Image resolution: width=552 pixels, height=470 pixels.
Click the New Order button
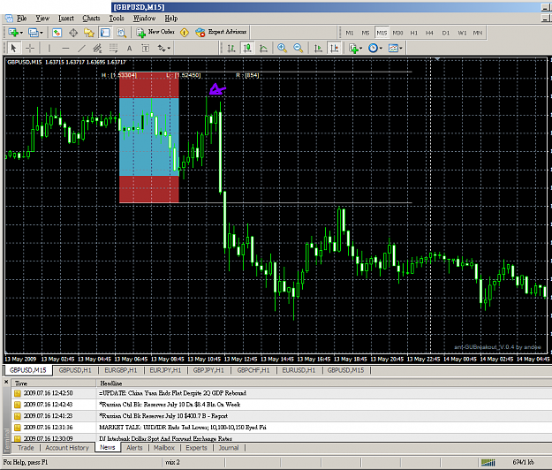pos(155,32)
